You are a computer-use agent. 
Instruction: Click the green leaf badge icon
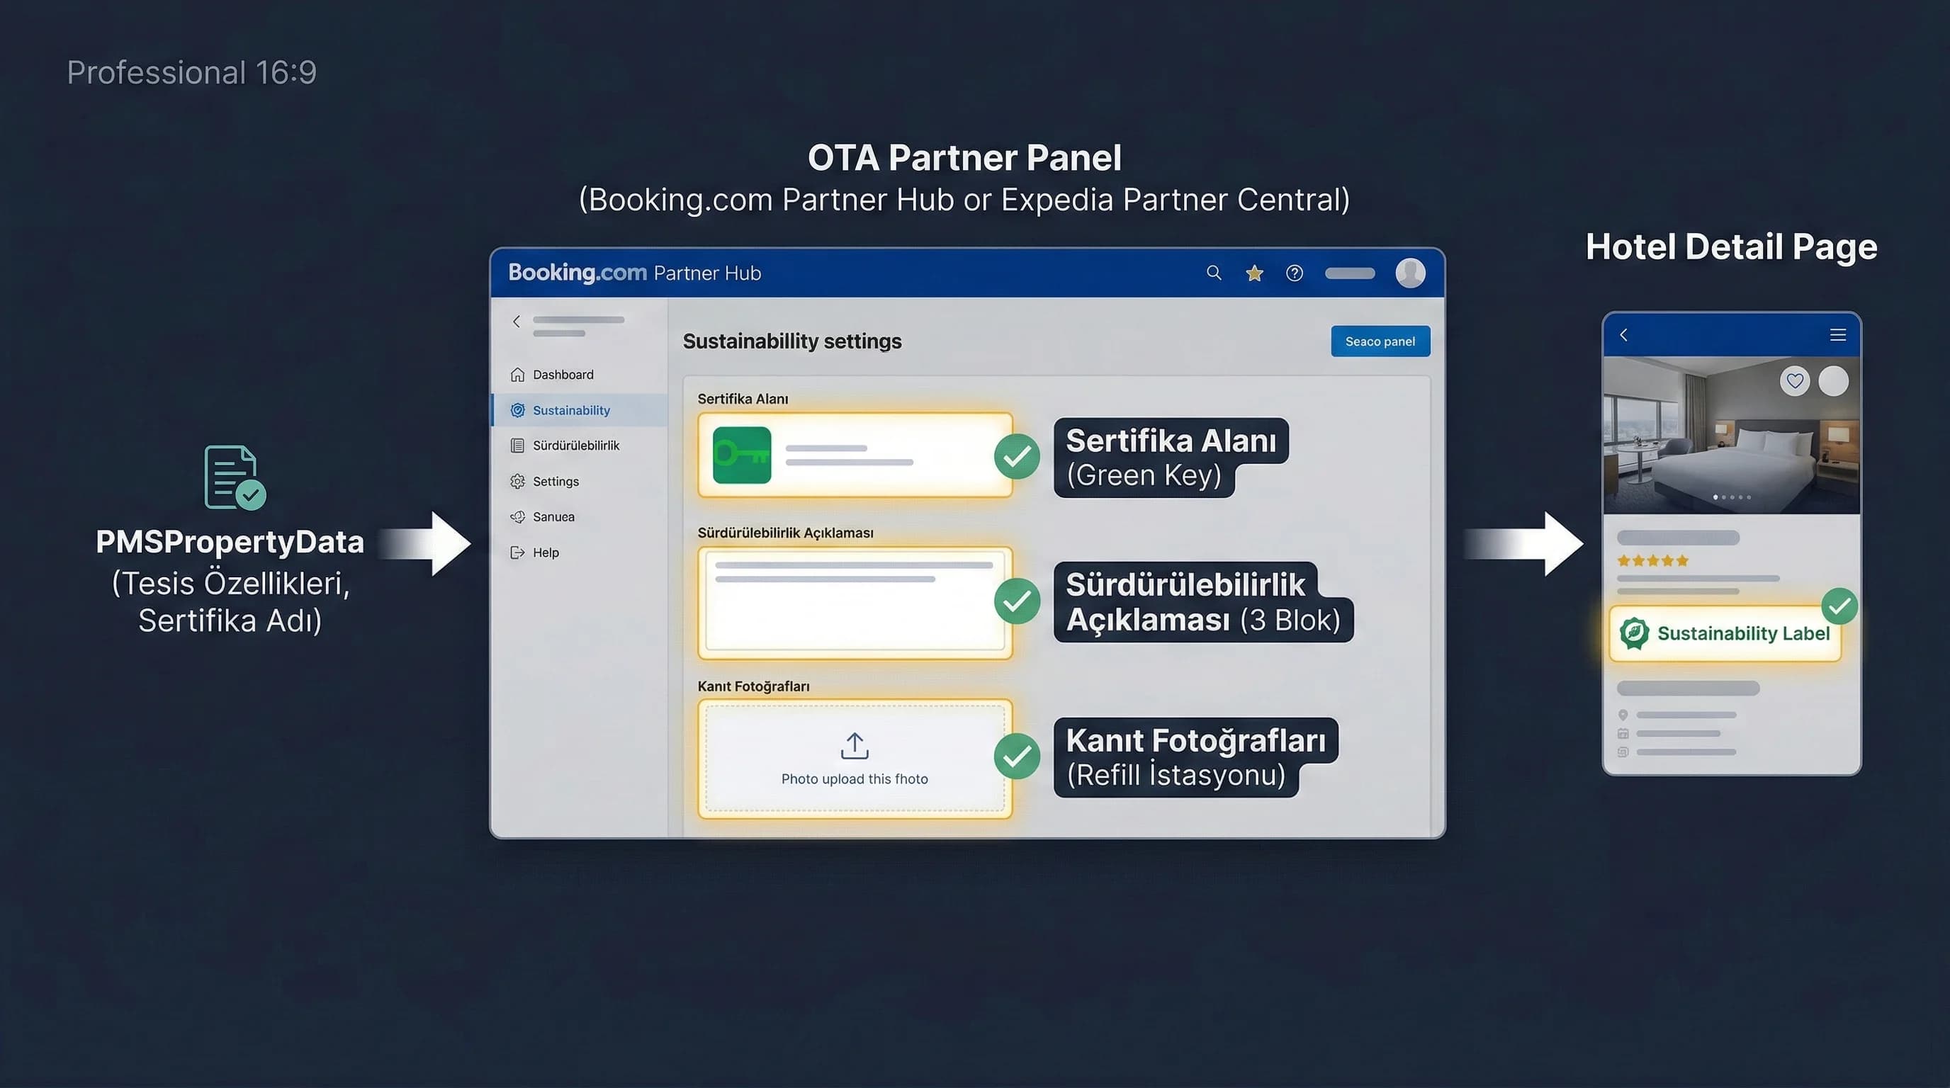pos(1635,633)
